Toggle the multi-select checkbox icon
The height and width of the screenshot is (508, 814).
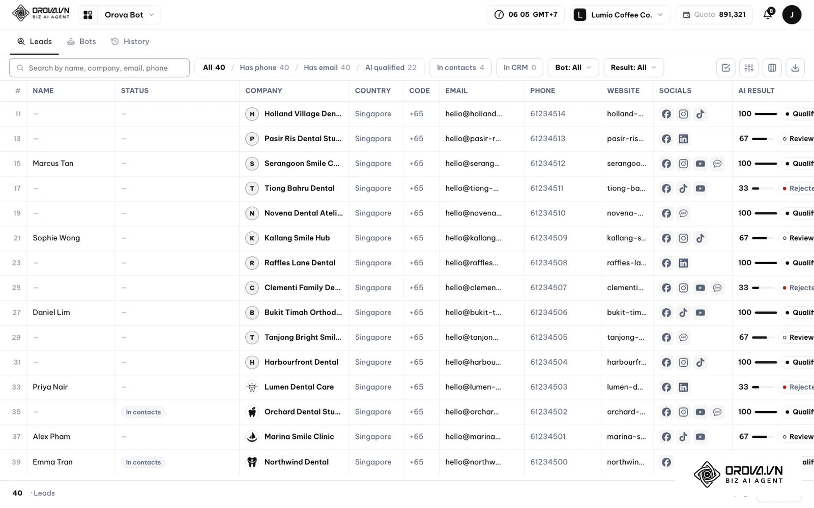tap(726, 68)
